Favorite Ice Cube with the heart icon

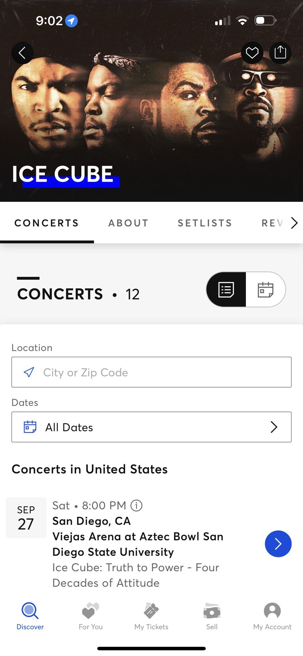[x=252, y=53]
